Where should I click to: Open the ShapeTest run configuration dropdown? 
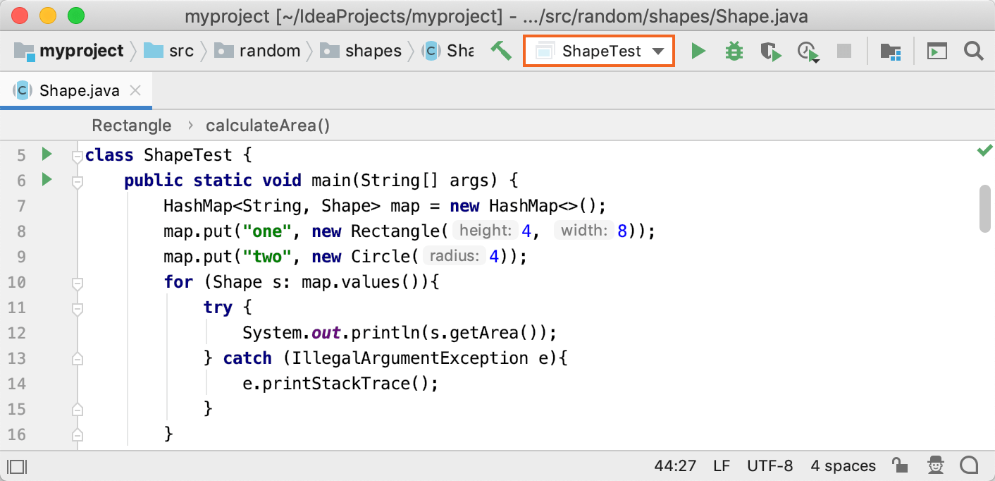pos(599,51)
